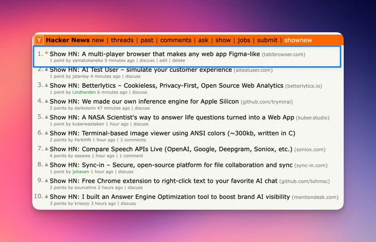Image resolution: width=376 pixels, height=242 pixels.
Task: Open the AI Test User post title
Action: 141,70
